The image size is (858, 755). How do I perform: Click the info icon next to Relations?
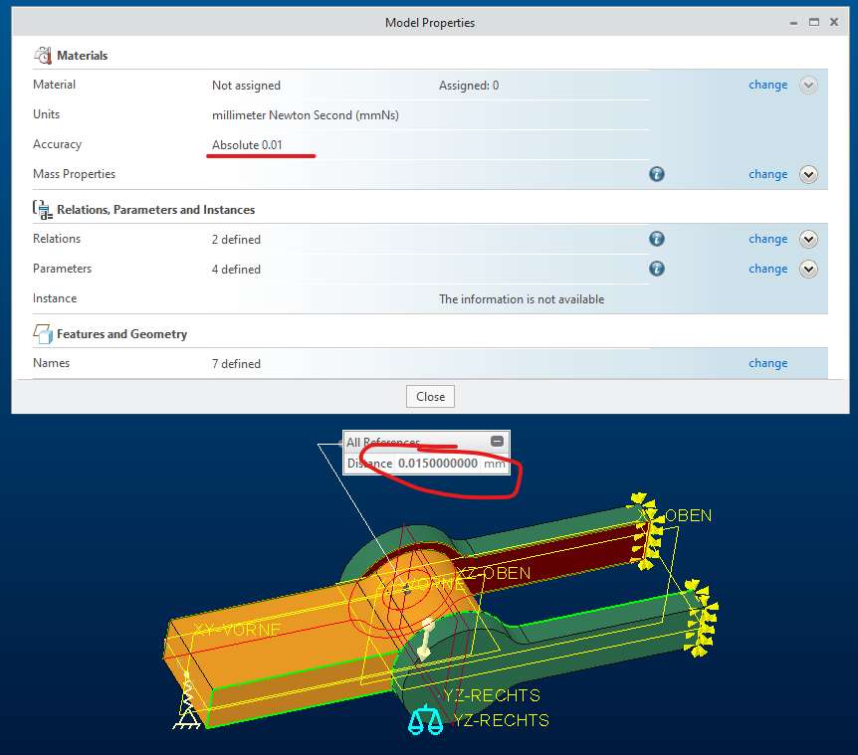pyautogui.click(x=656, y=239)
